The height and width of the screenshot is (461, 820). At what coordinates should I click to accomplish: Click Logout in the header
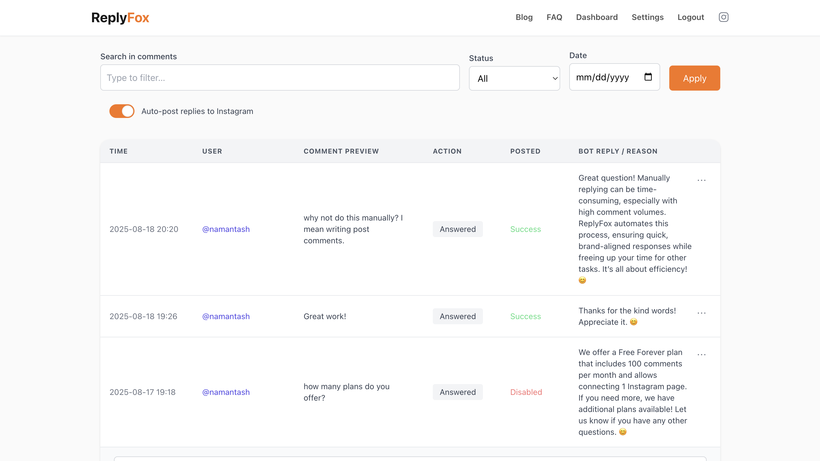[x=690, y=17]
